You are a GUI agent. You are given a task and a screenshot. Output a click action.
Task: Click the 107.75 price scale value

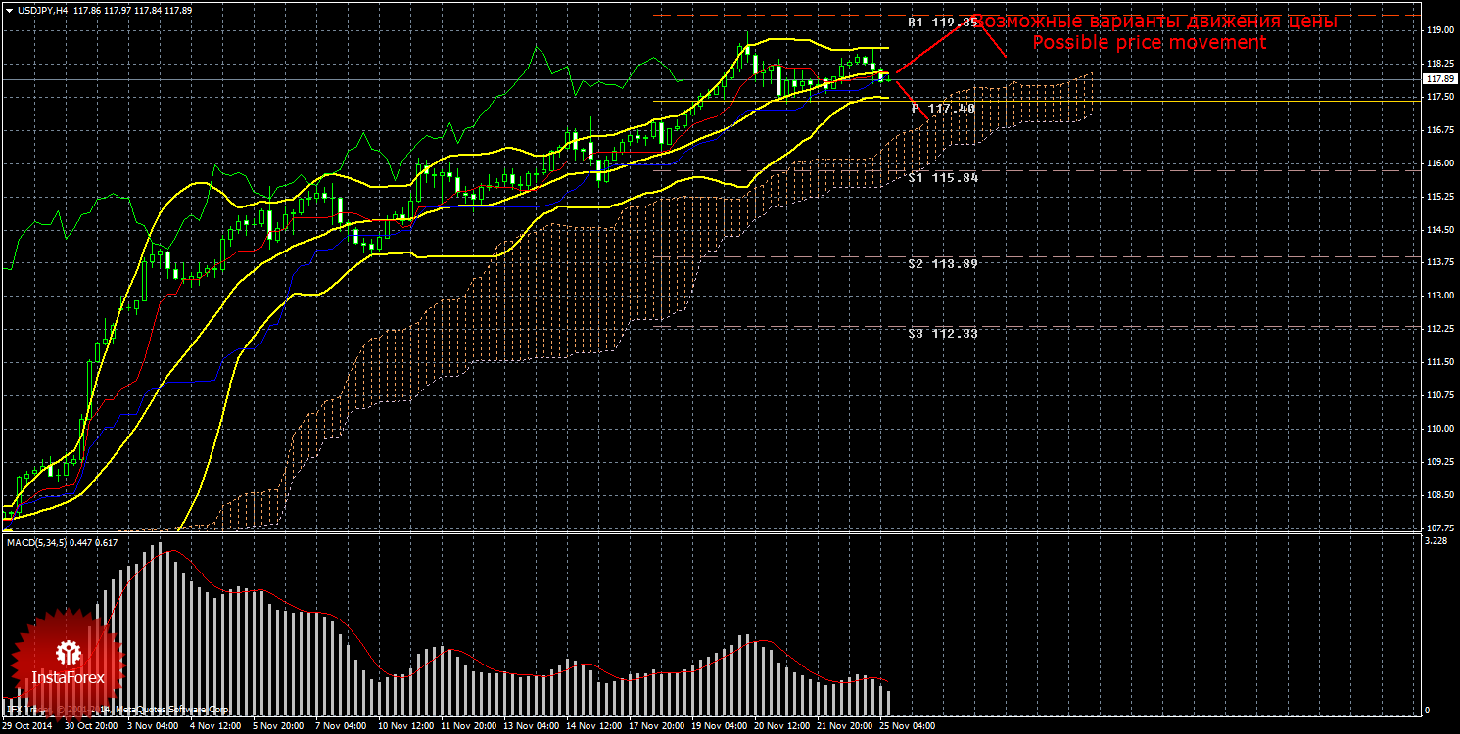click(1439, 528)
